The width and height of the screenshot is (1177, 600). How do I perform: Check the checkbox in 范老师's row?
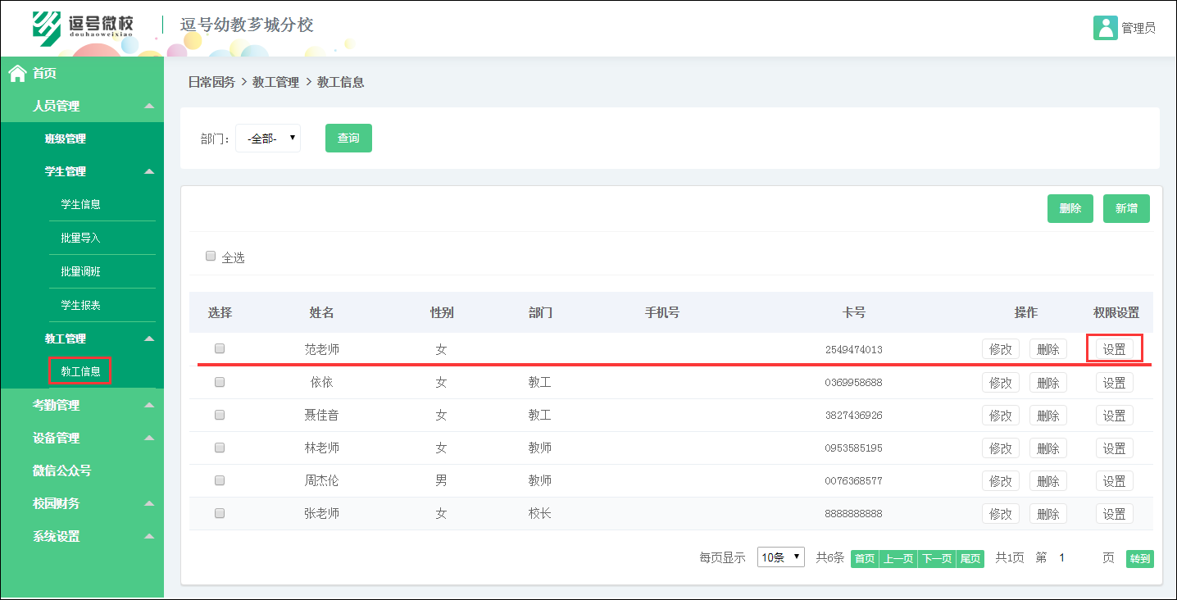(x=219, y=348)
